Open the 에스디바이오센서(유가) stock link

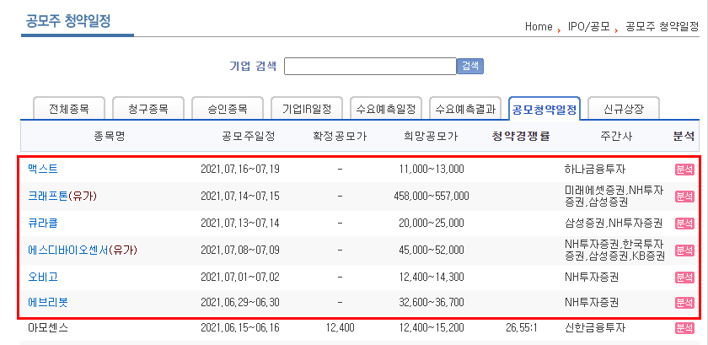click(x=83, y=250)
